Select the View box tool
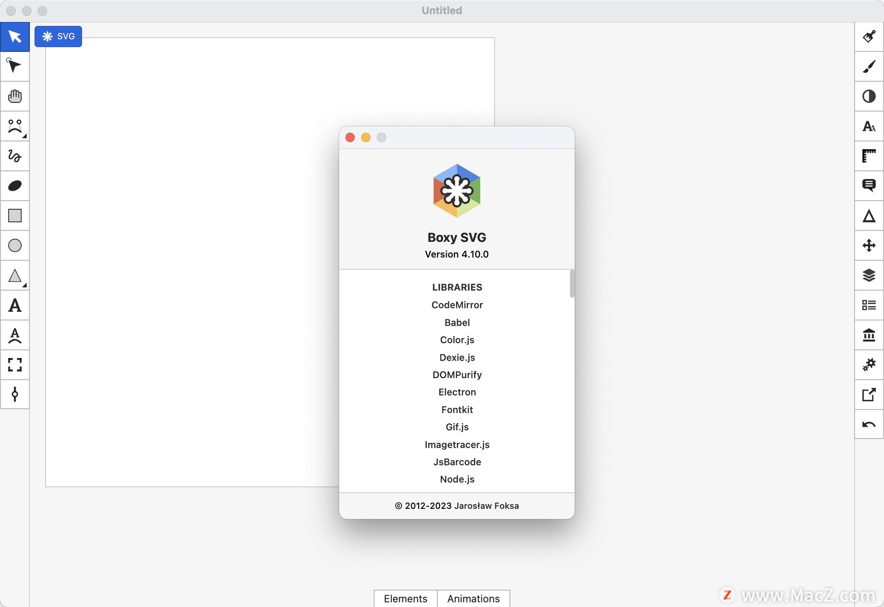884x607 pixels. [15, 365]
